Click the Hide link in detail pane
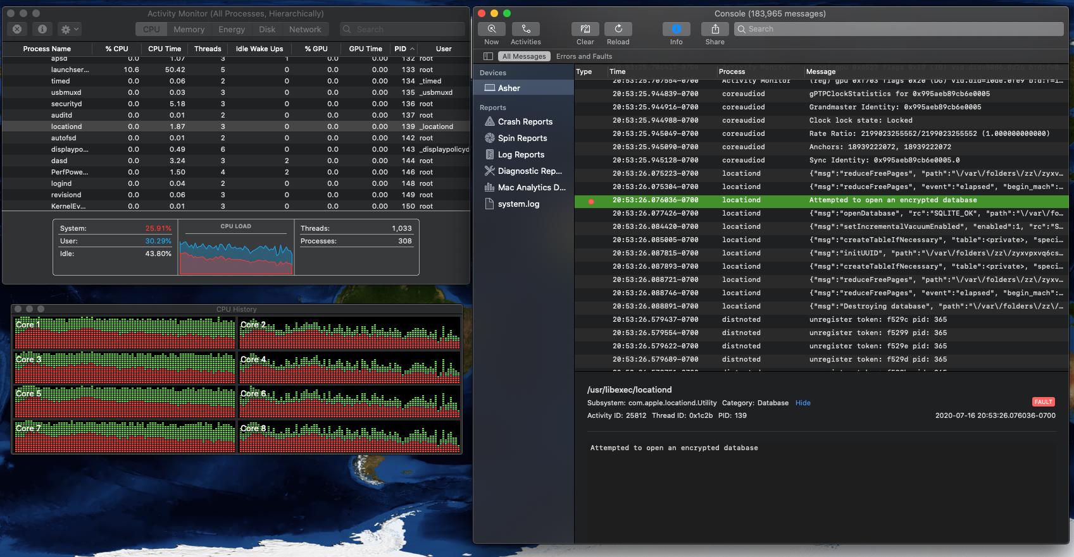Viewport: 1074px width, 557px height. tap(802, 403)
